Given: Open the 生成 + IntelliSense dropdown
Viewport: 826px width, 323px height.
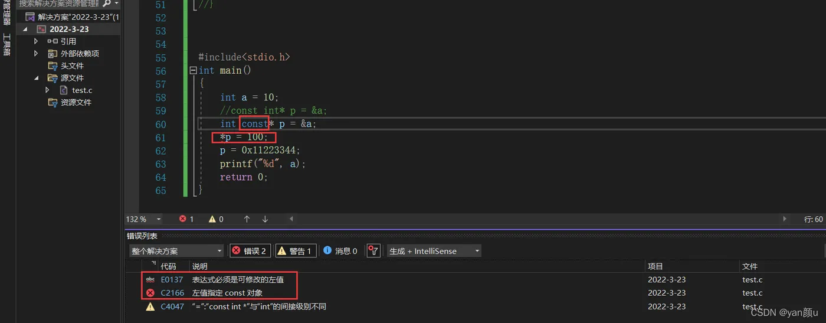Looking at the screenshot, I should [x=434, y=251].
